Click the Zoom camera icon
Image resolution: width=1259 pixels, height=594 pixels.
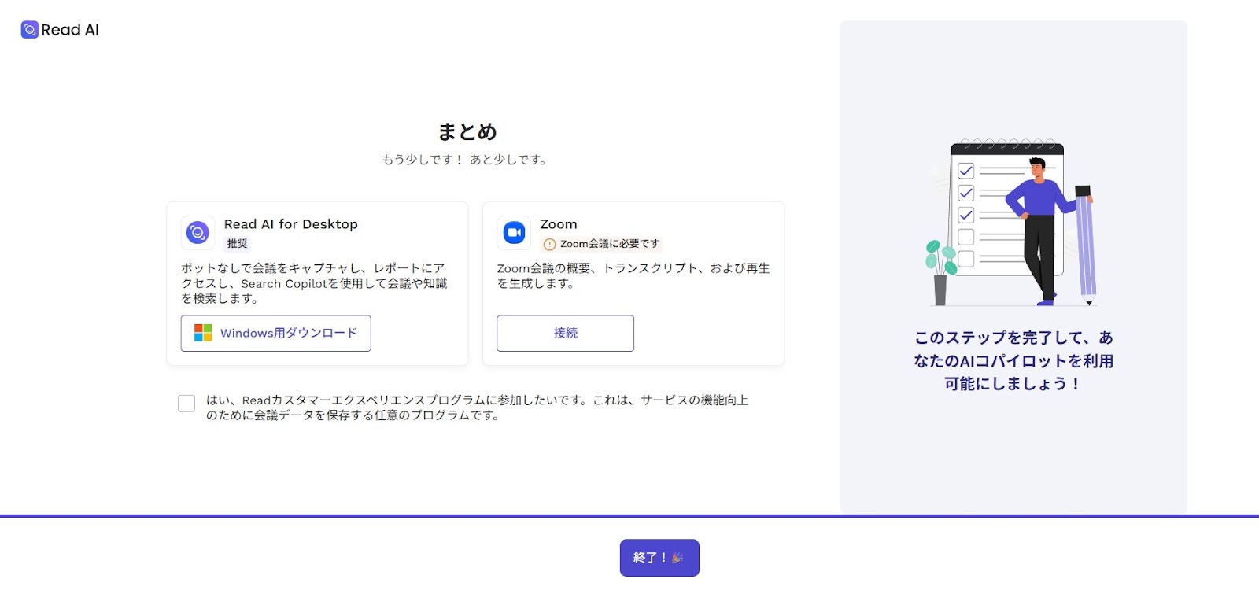pos(514,232)
